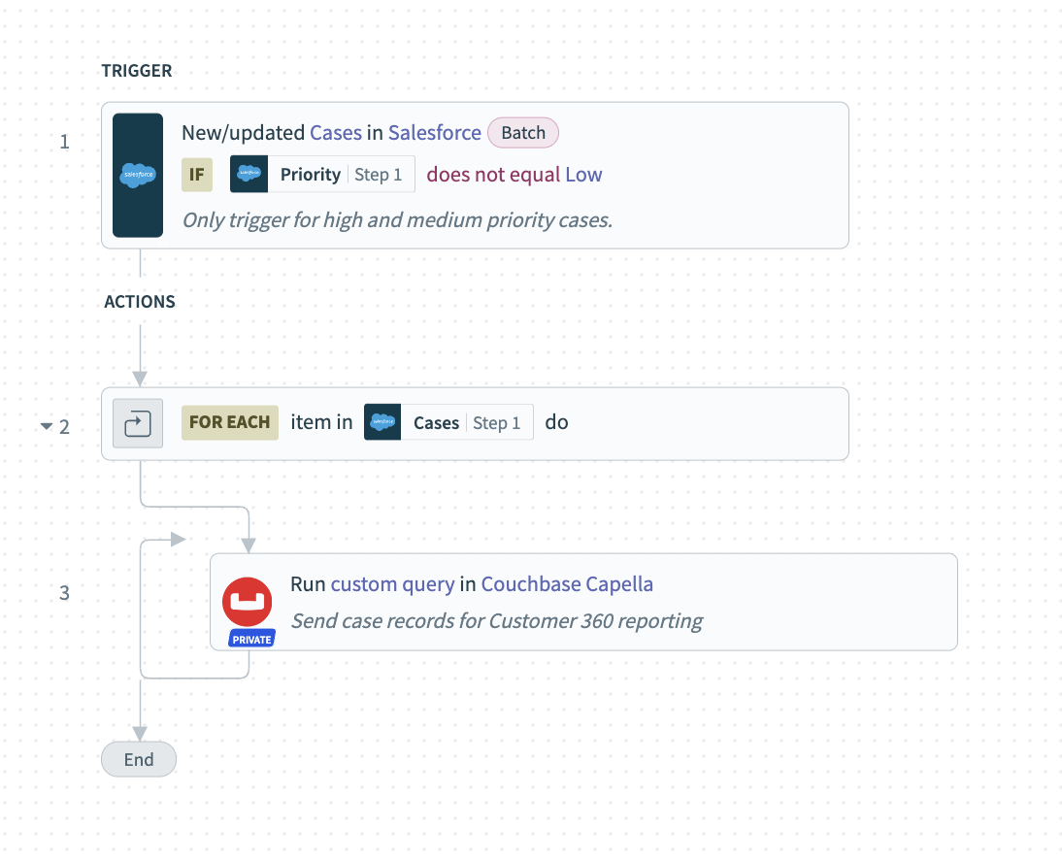1062x860 pixels.
Task: Click the custom query link
Action: 393,583
